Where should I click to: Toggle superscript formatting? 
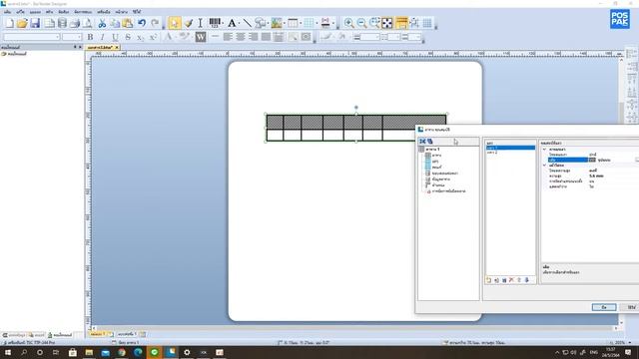pos(153,37)
